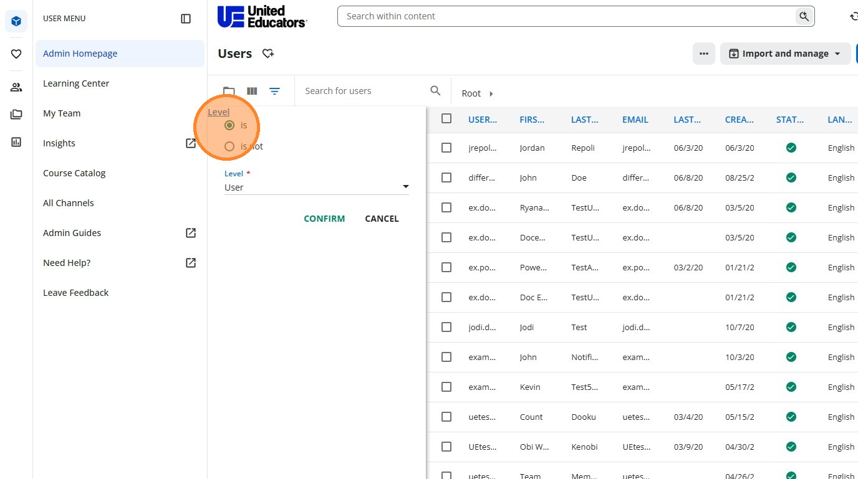The image size is (858, 479).
Task: Click the search icon next to Search for users
Action: pyautogui.click(x=436, y=91)
